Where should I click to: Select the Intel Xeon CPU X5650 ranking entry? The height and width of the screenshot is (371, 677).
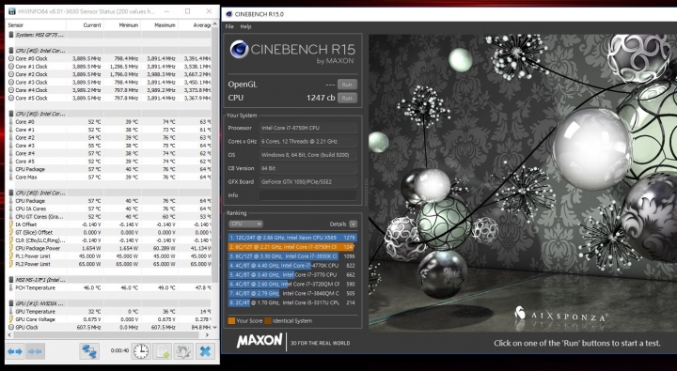click(292, 238)
